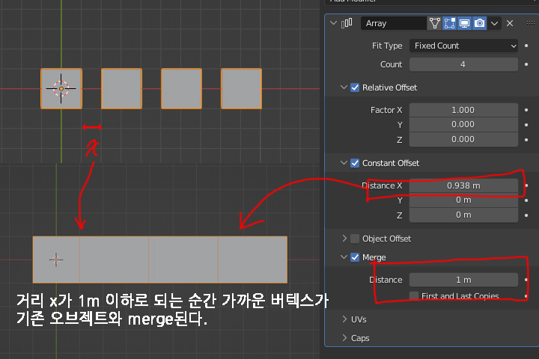The height and width of the screenshot is (359, 539).
Task: Animate Factor X property dot
Action: [526, 110]
